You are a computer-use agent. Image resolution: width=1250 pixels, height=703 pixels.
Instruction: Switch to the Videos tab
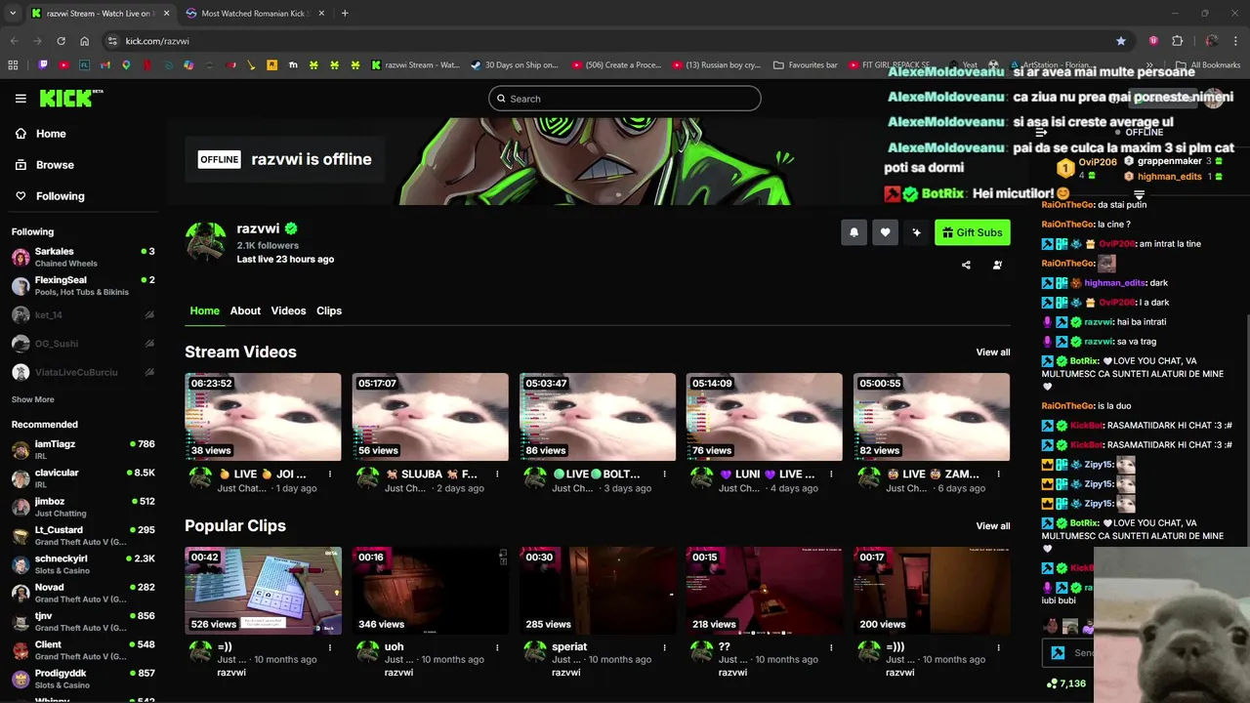(288, 310)
